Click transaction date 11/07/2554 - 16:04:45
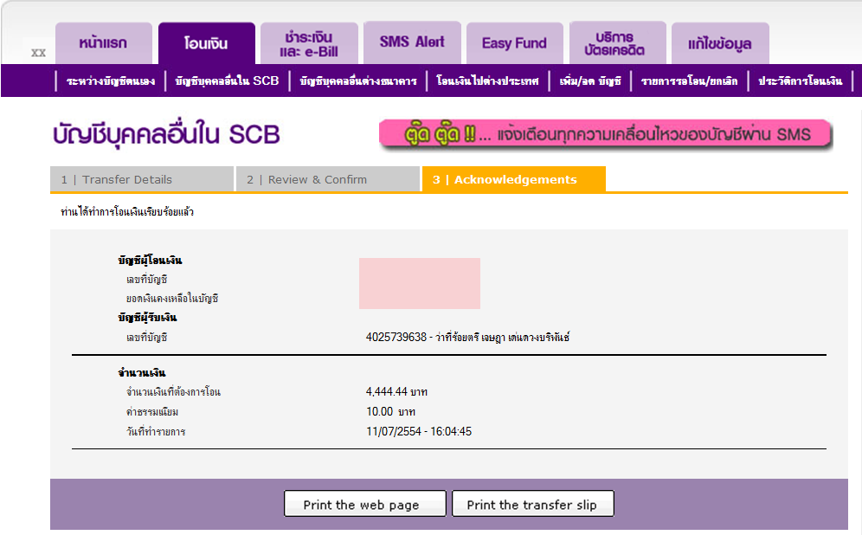The width and height of the screenshot is (862, 535). (x=419, y=432)
